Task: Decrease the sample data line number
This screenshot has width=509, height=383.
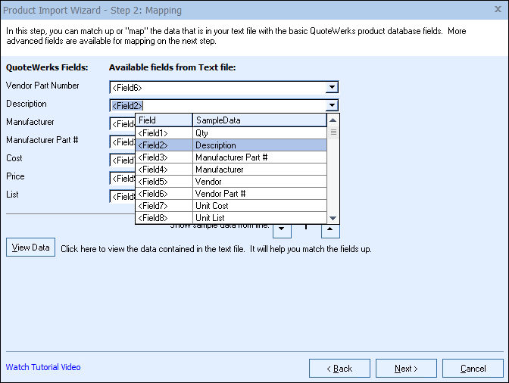Action: click(x=281, y=229)
